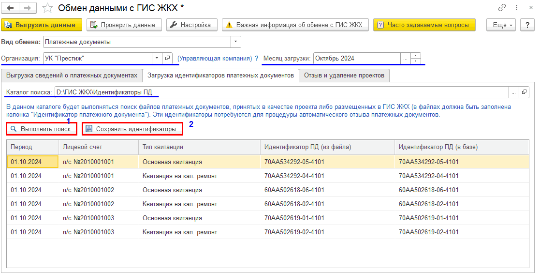This screenshot has height=273, width=540.
Task: Click the Каталог поиска path field
Action: click(x=280, y=92)
